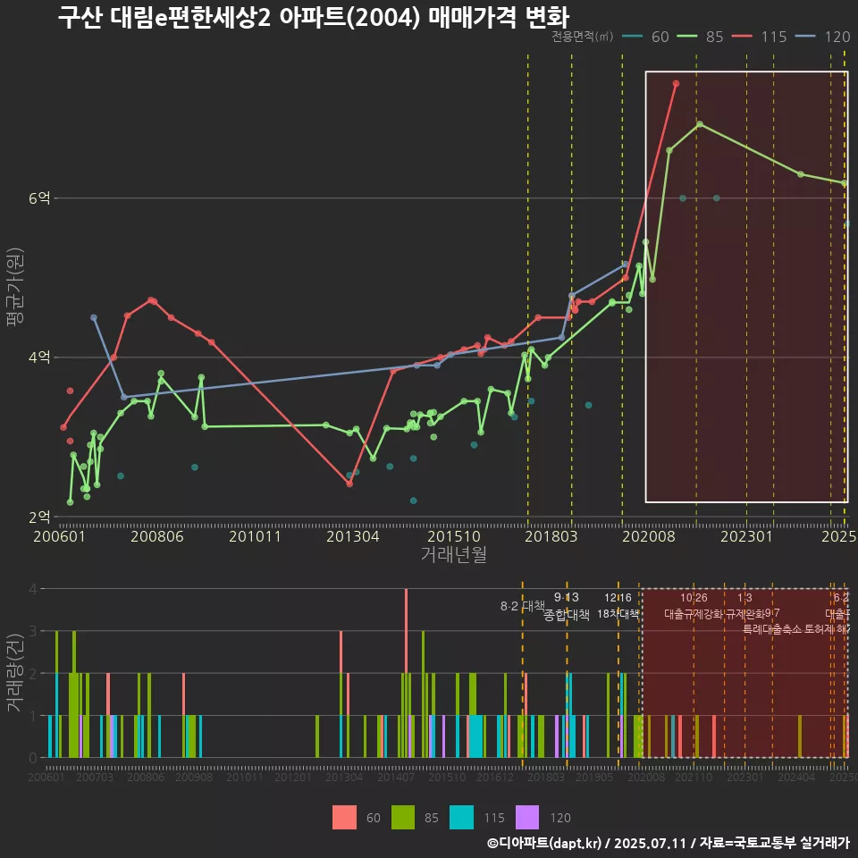This screenshot has width=858, height=858.
Task: Click the first blue 120 data point near 2007
Action: (94, 317)
